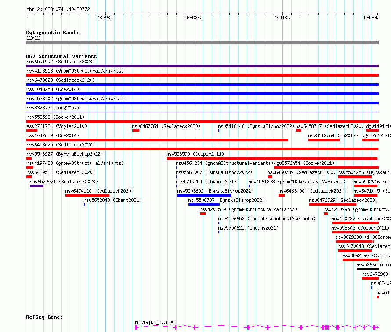Click nsv5561007 (ByrskaBishop2022) label
The width and height of the screenshot is (391, 332).
tap(214, 172)
